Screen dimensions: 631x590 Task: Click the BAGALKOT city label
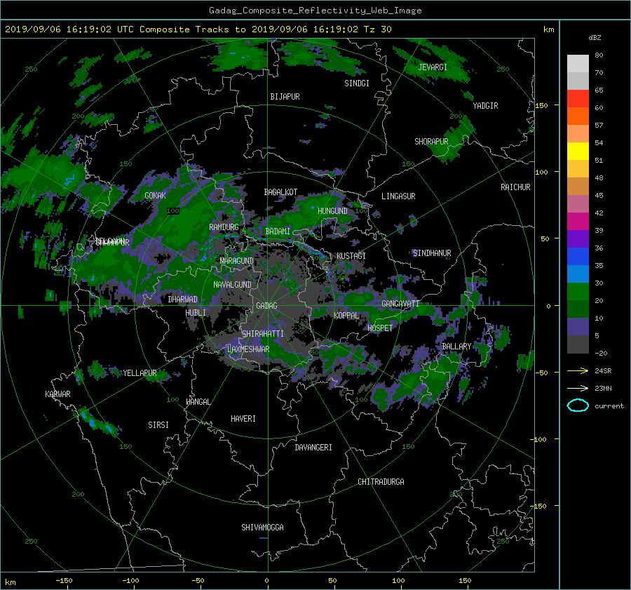pos(280,192)
